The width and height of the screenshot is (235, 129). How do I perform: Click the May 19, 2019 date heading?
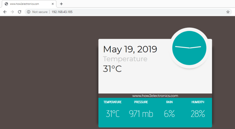pyautogui.click(x=130, y=49)
